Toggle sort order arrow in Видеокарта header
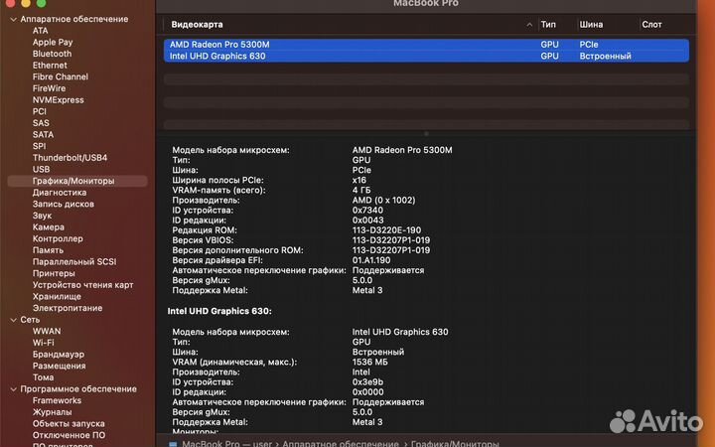The height and width of the screenshot is (447, 715). [529, 25]
